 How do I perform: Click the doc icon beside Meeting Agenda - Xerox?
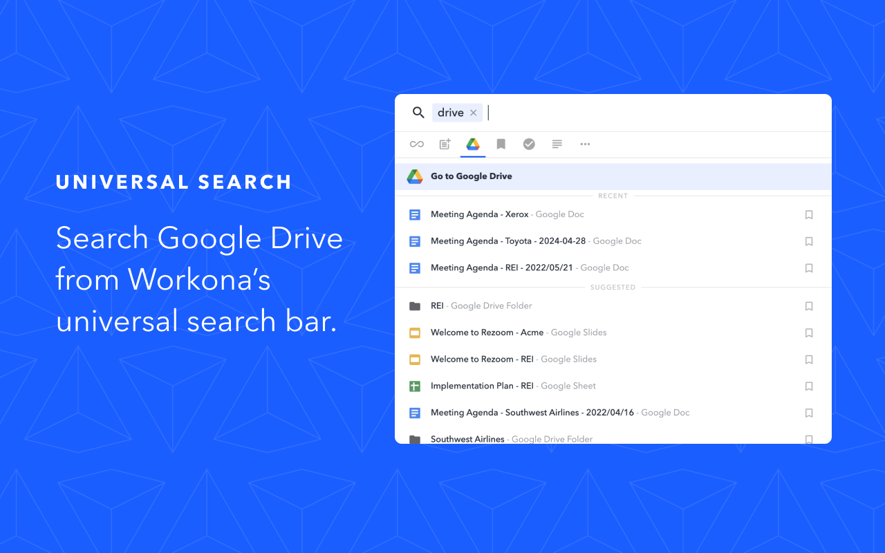pos(415,214)
